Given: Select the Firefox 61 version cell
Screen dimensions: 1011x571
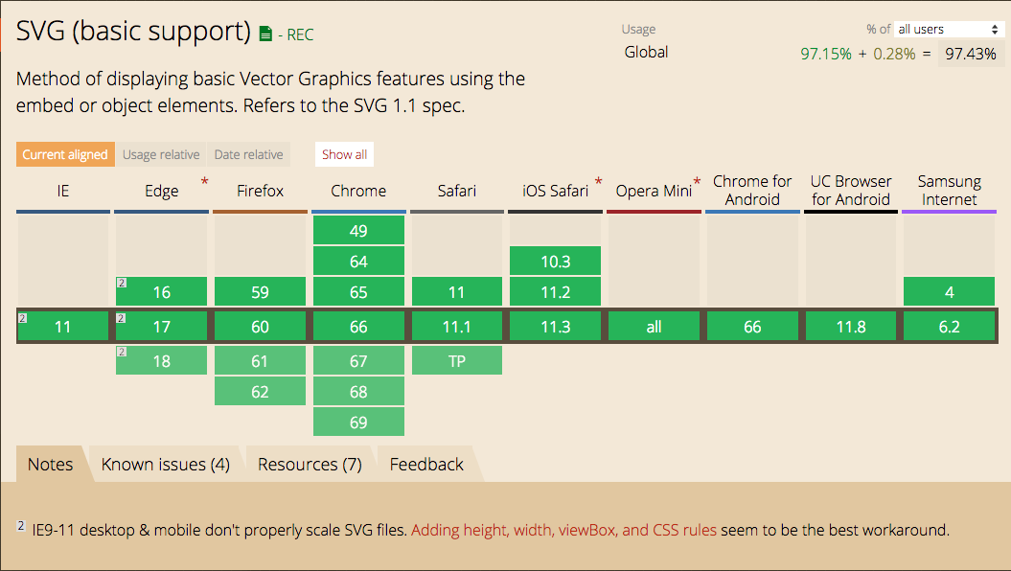Looking at the screenshot, I should coord(260,361).
